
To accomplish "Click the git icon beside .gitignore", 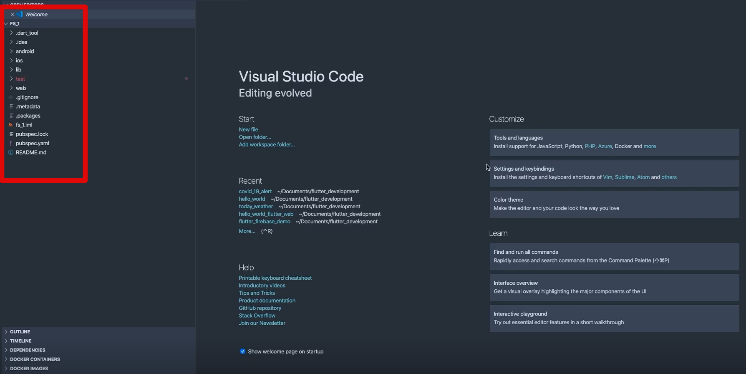I will click(11, 97).
